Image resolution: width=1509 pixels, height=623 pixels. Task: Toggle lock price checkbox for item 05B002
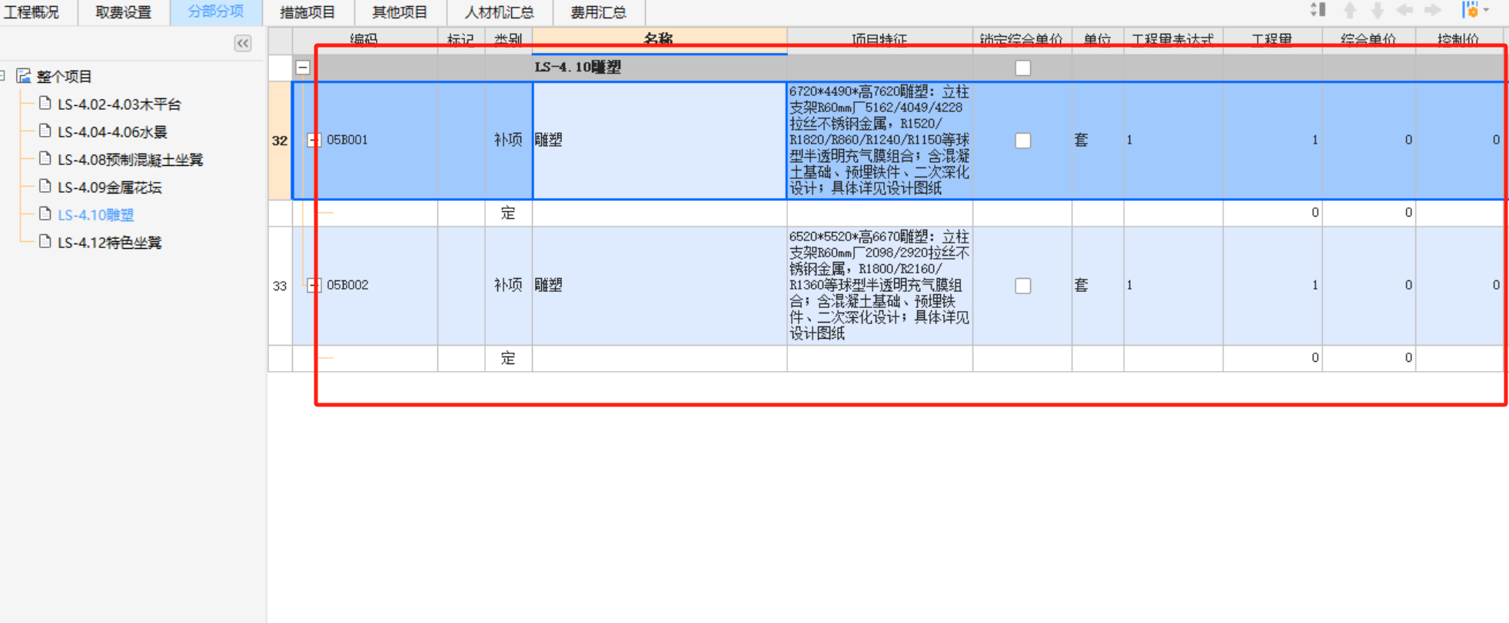(1022, 286)
